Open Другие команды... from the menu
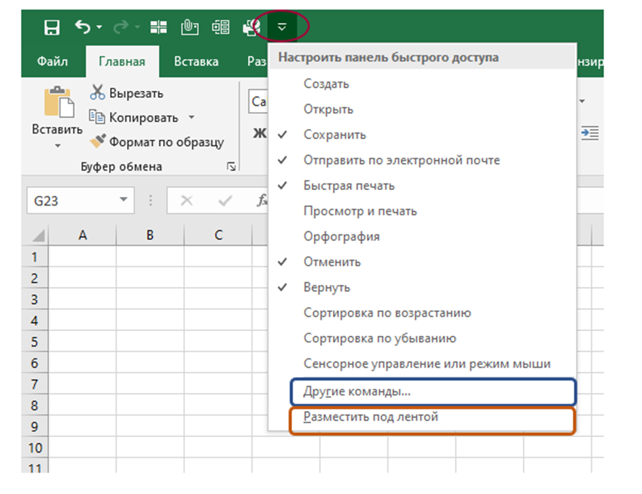Image resolution: width=642 pixels, height=494 pixels. click(433, 392)
